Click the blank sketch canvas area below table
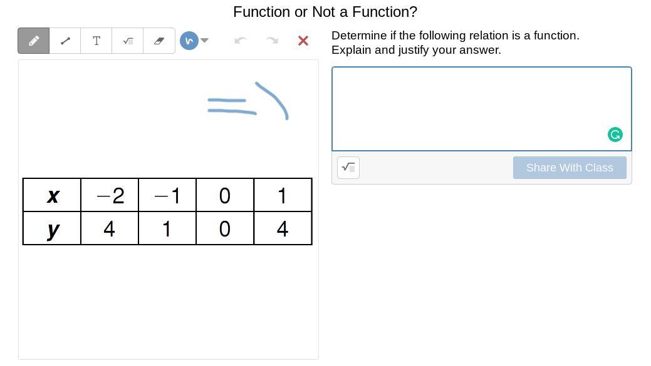 (x=168, y=300)
